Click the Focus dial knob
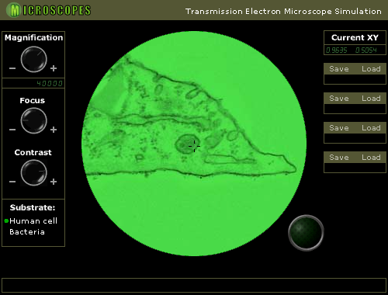Screen dimensions: 388x295 (33, 120)
